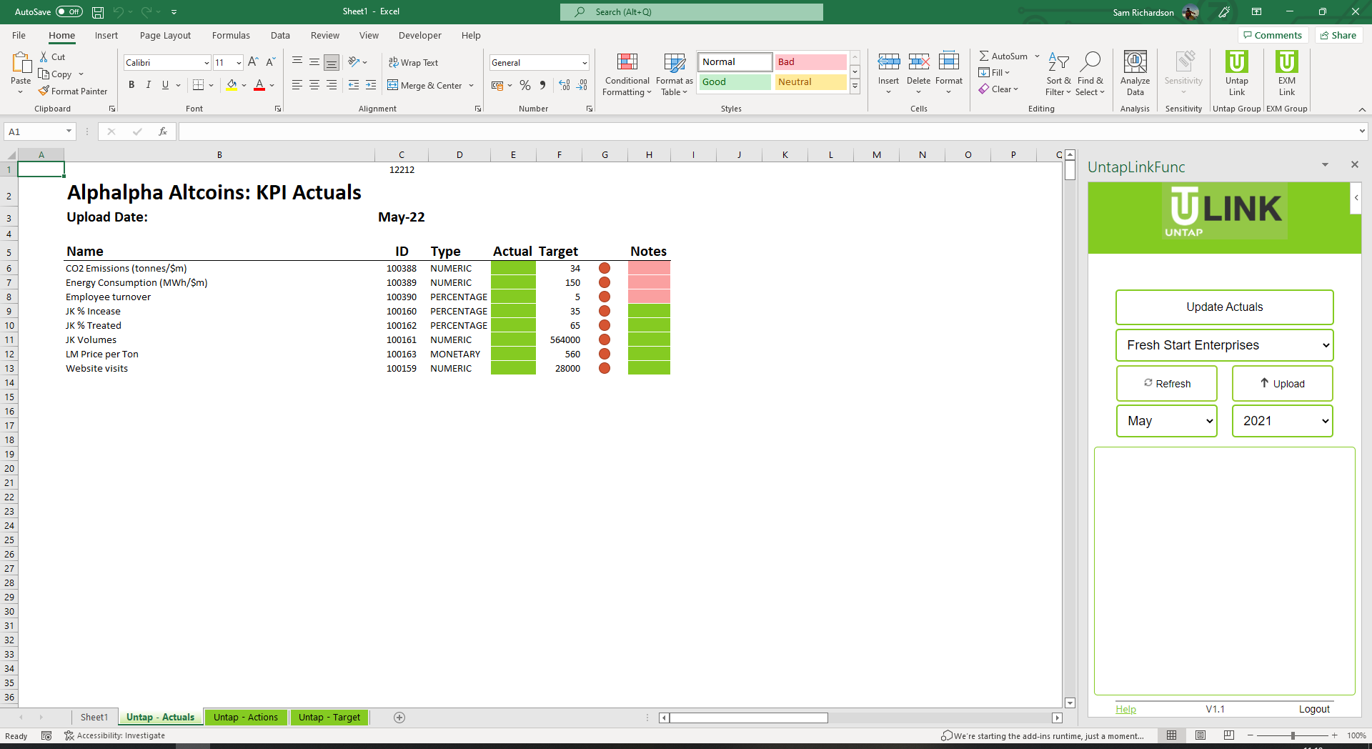This screenshot has height=749, width=1372.
Task: Click the EXM Link ribbon icon
Action: pyautogui.click(x=1286, y=62)
